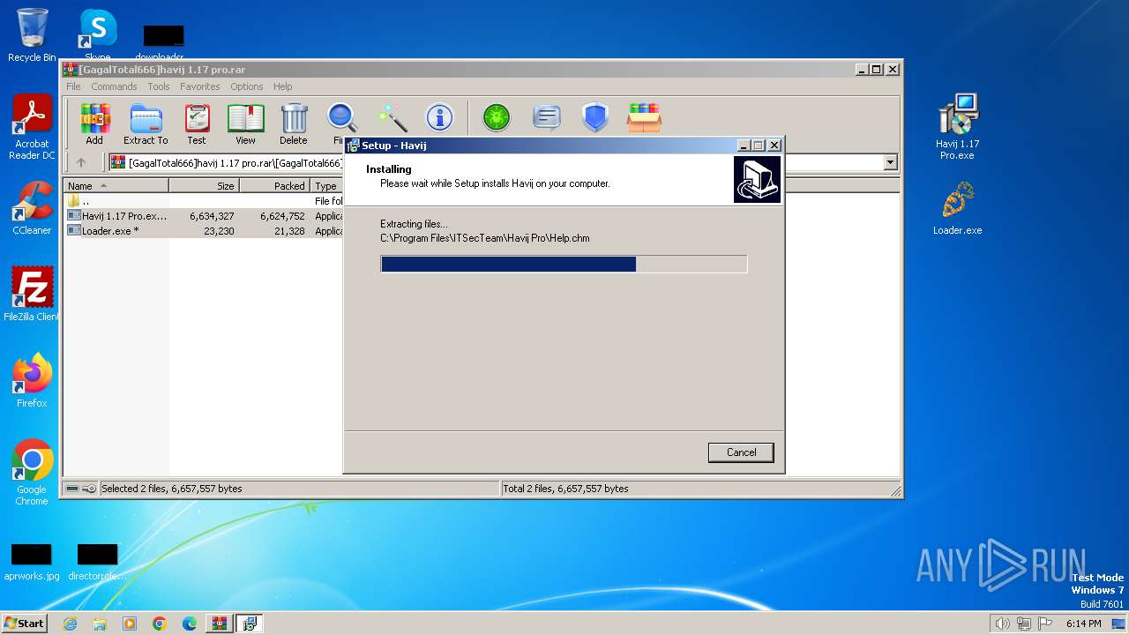Image resolution: width=1129 pixels, height=635 pixels.
Task: Click the Add toolbar icon in WinRAR
Action: click(x=94, y=123)
